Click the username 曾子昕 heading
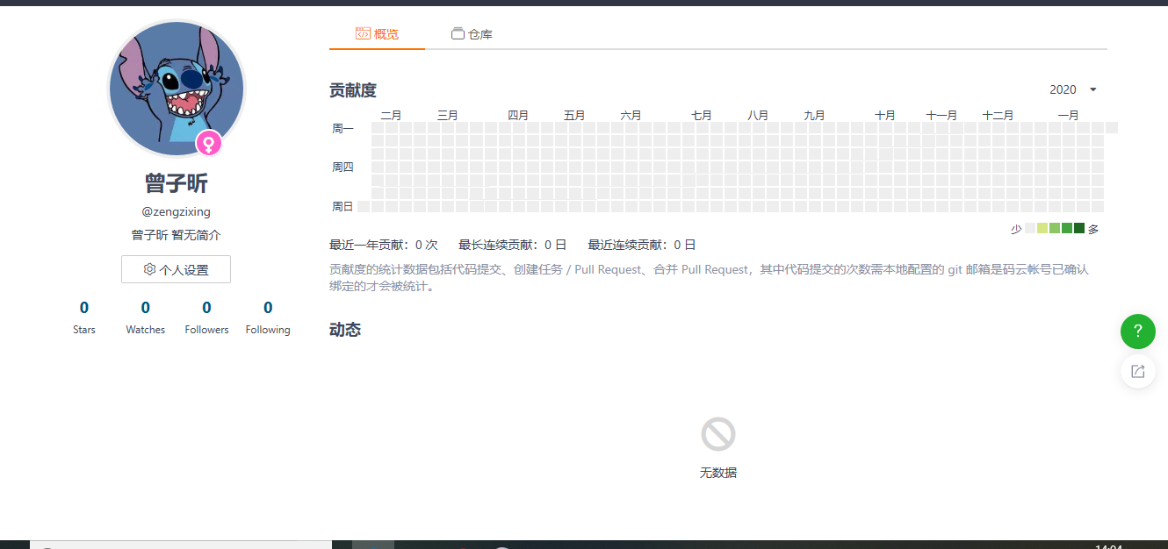 coord(176,183)
